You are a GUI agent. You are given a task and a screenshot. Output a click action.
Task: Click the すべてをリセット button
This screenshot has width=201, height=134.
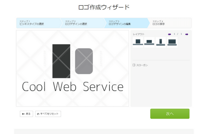click(x=48, y=114)
